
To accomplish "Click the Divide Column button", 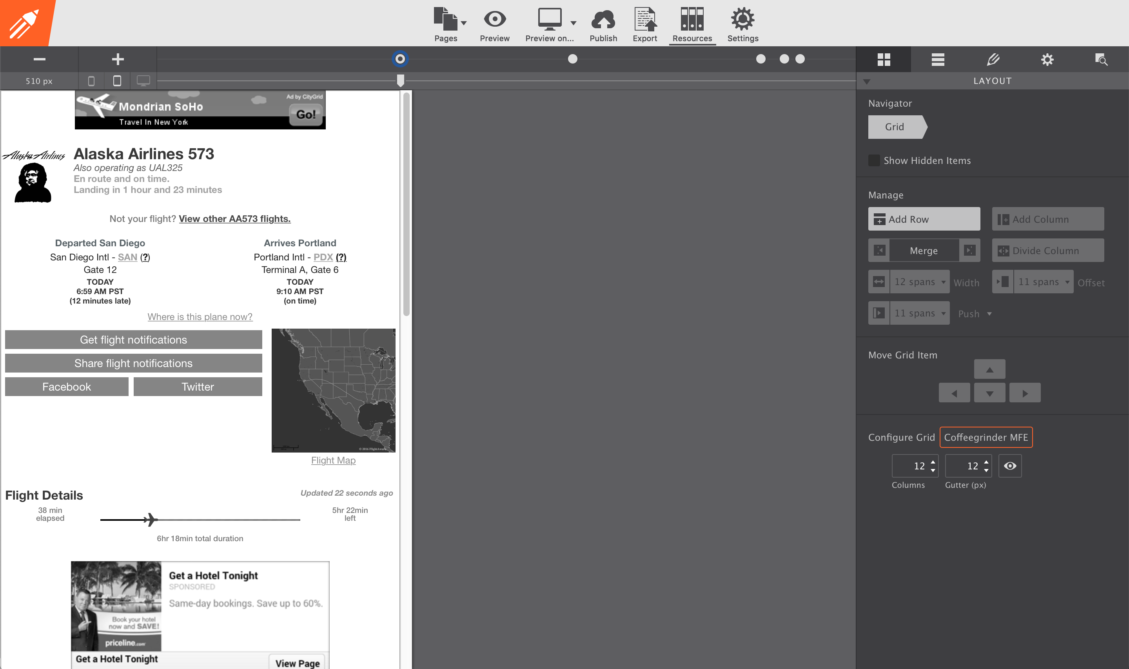I will (x=1048, y=250).
